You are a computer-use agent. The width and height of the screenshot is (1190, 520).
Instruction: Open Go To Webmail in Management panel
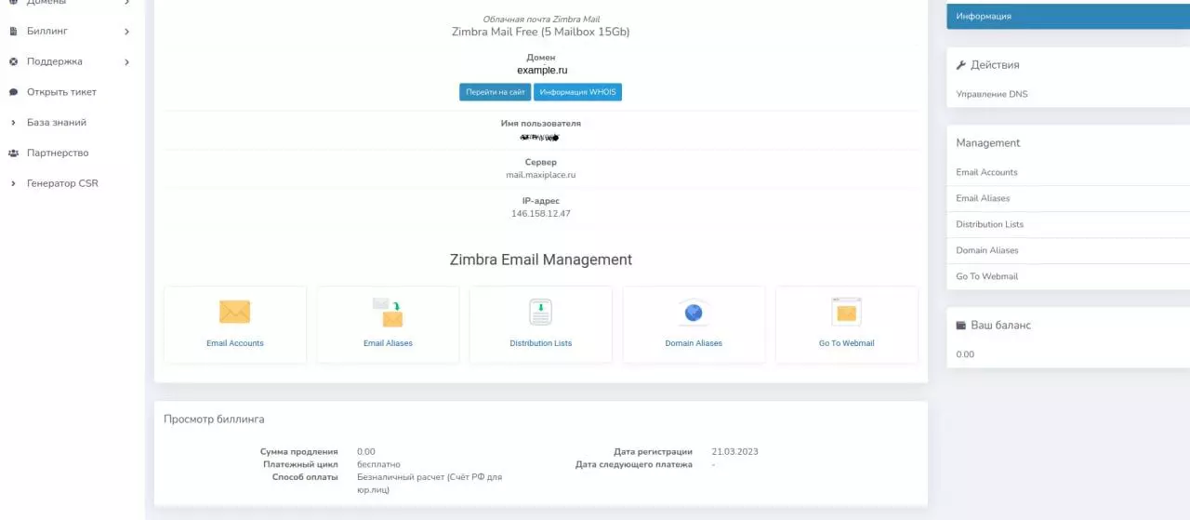(986, 276)
